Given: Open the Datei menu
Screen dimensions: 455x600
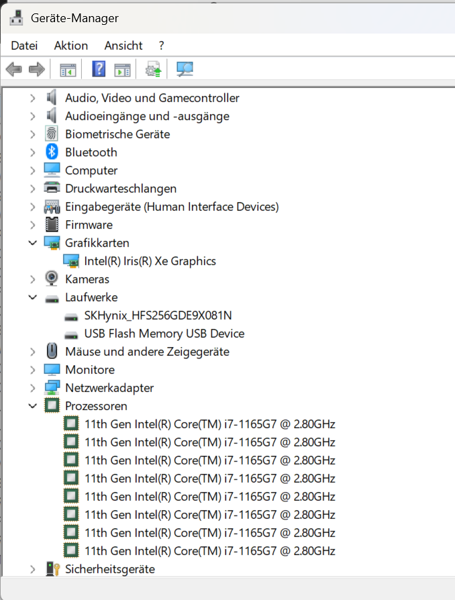Looking at the screenshot, I should (24, 46).
